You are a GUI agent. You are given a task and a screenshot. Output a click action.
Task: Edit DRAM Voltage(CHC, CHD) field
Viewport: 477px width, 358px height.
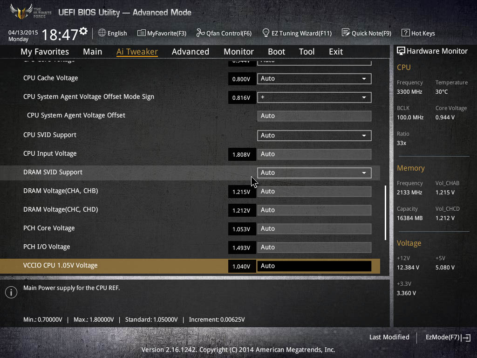click(x=314, y=210)
